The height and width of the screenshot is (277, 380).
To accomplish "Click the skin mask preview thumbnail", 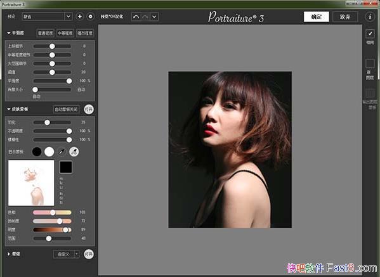I will [31, 183].
